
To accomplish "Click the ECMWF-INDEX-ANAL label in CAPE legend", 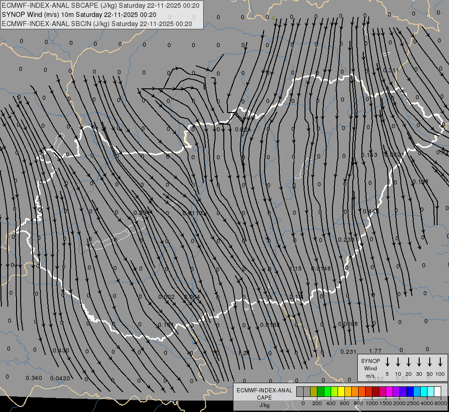I will (x=264, y=390).
